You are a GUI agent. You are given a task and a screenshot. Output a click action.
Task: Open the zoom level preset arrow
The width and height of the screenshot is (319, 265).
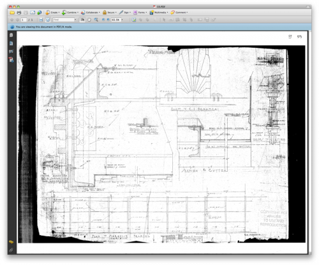[x=122, y=20]
